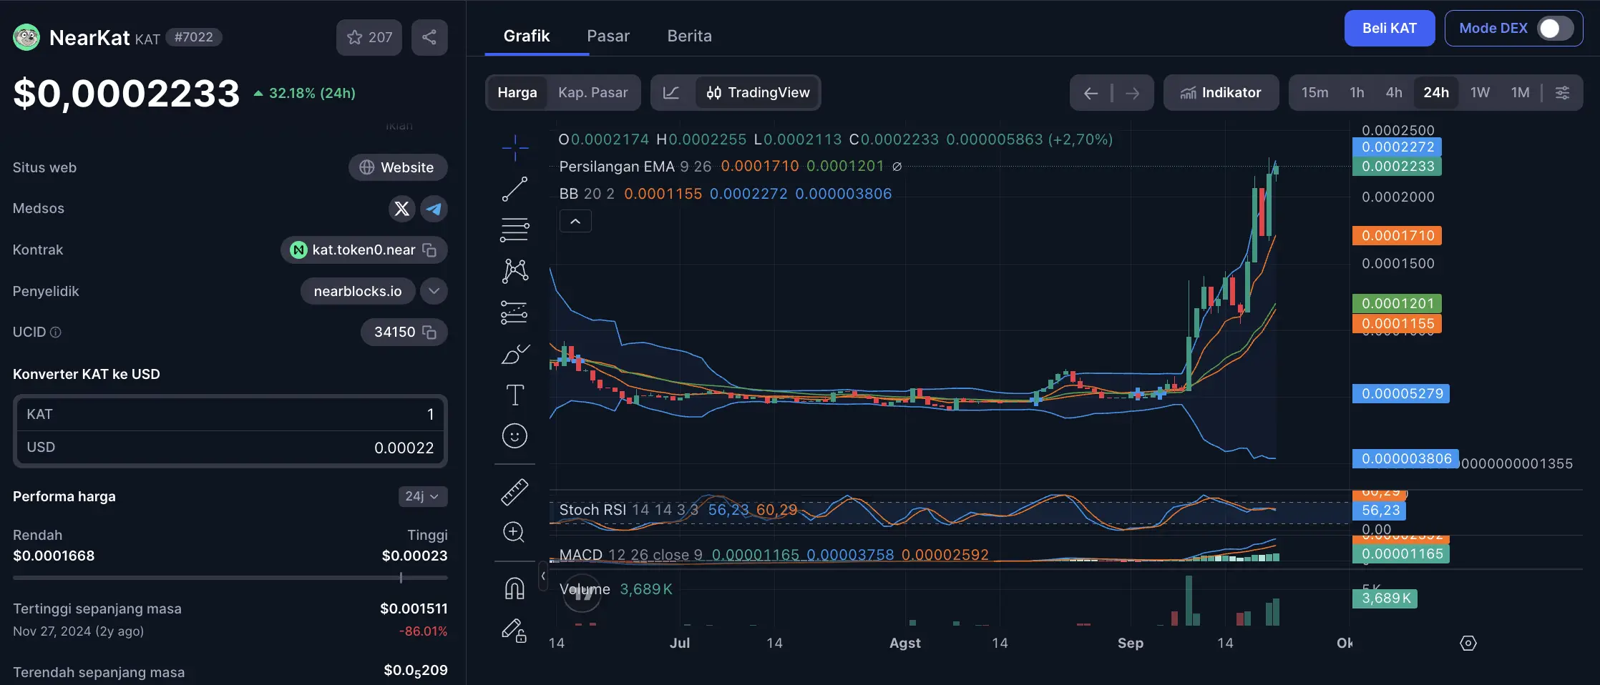Click the kat.token0.near contract chip
The image size is (1600, 685).
[364, 250]
